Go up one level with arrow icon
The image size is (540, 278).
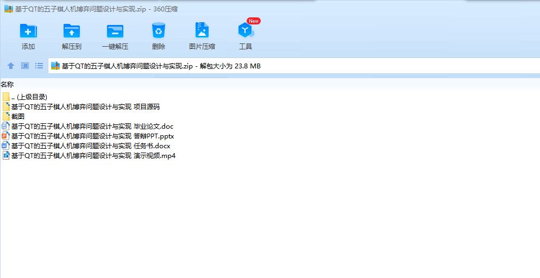tap(11, 66)
